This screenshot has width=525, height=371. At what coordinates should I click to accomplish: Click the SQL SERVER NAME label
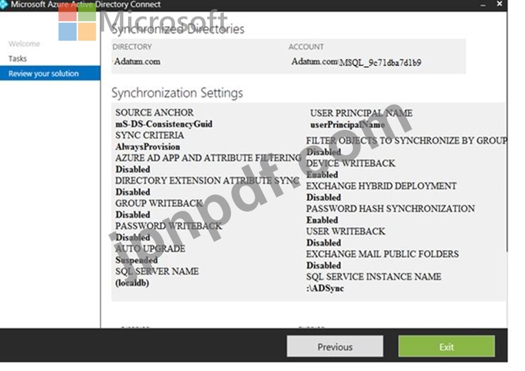click(x=157, y=271)
